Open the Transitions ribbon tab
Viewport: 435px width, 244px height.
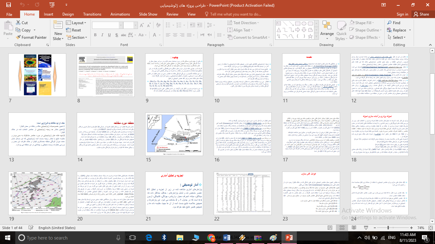(x=92, y=14)
